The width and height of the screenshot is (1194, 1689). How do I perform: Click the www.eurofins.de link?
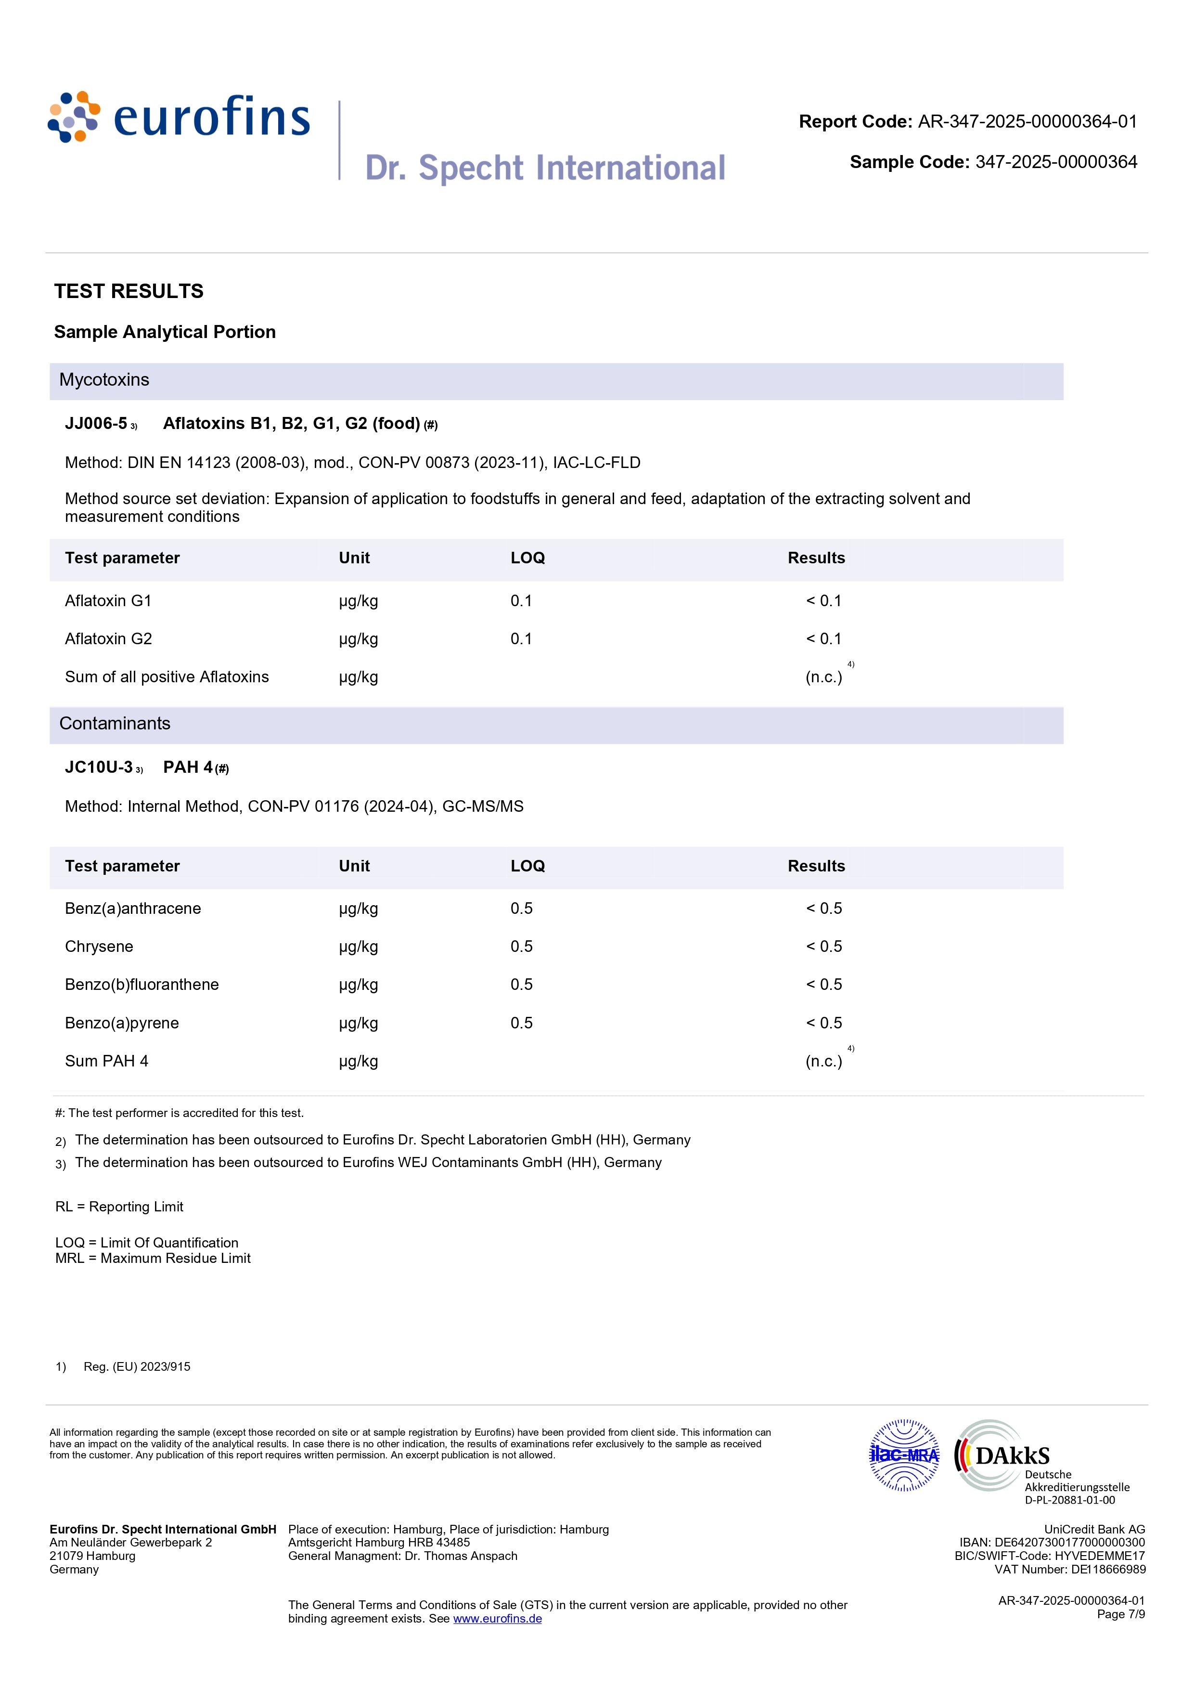(497, 1618)
